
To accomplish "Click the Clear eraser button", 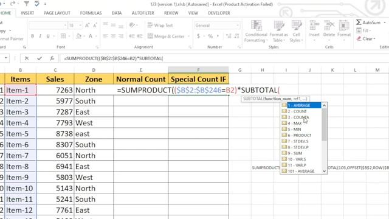I will tap(365, 39).
